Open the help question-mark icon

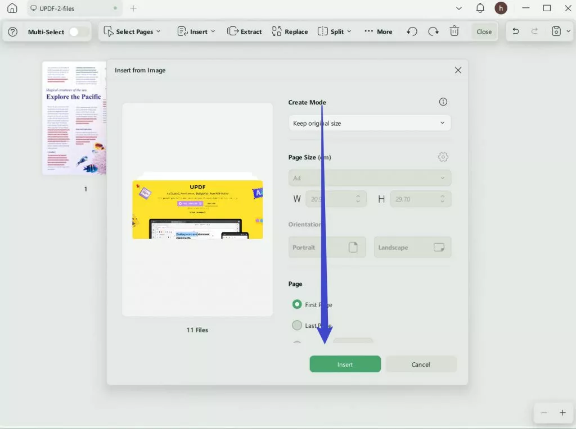(x=12, y=32)
